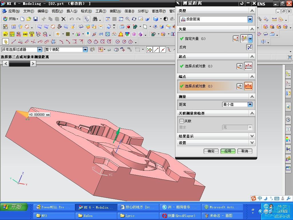Click the measure angle icon
The width and height of the screenshot is (293, 220).
coord(281,19)
